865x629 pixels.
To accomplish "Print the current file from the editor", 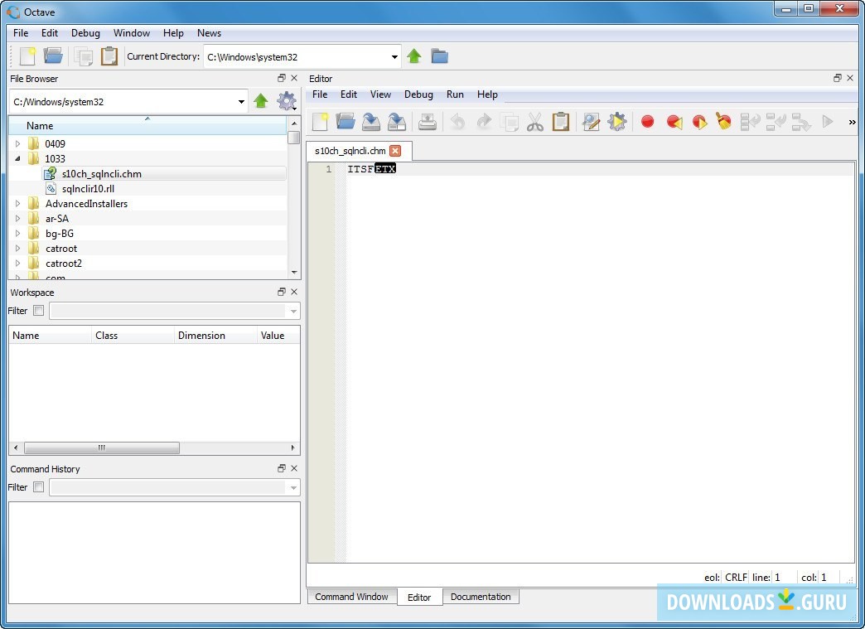I will [428, 122].
